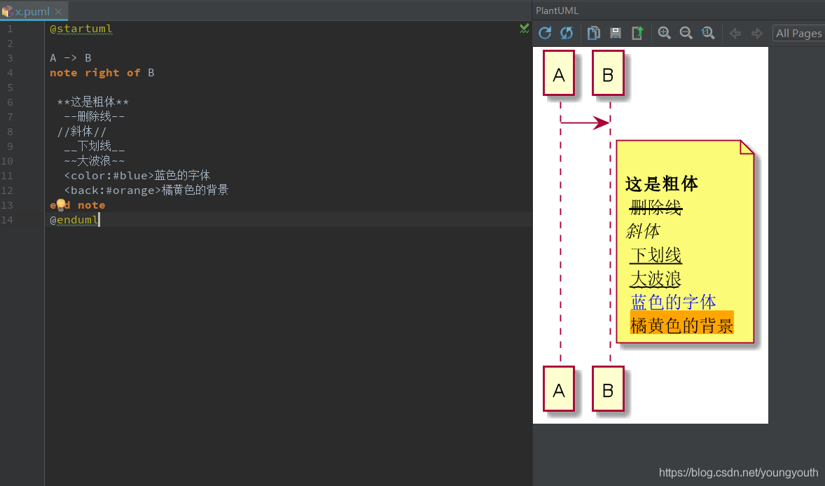The image size is (825, 486).
Task: Click the bottom participant A box
Action: [x=559, y=389]
